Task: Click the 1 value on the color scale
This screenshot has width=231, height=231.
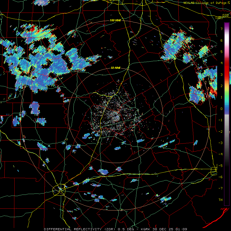Action: (x=222, y=97)
